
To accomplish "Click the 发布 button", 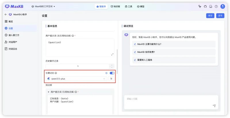I will click(x=220, y=16).
